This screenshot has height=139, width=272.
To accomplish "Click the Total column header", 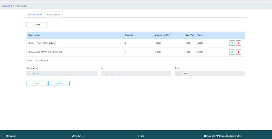I will [x=200, y=35].
